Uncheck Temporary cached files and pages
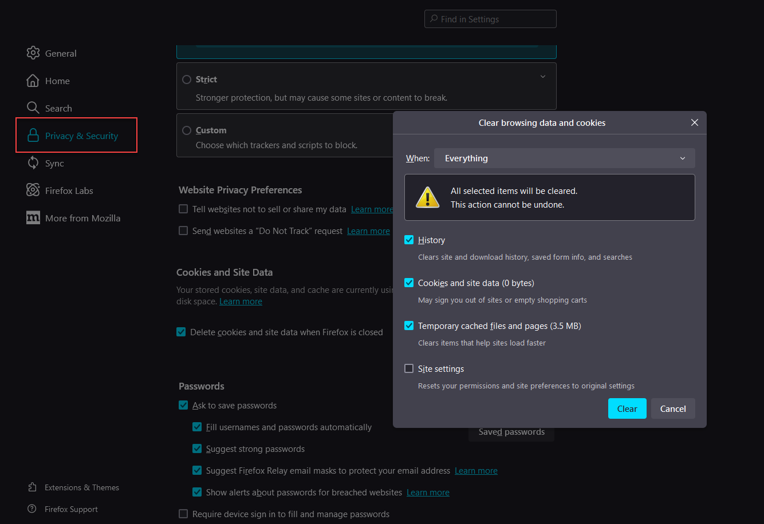 pyautogui.click(x=409, y=326)
